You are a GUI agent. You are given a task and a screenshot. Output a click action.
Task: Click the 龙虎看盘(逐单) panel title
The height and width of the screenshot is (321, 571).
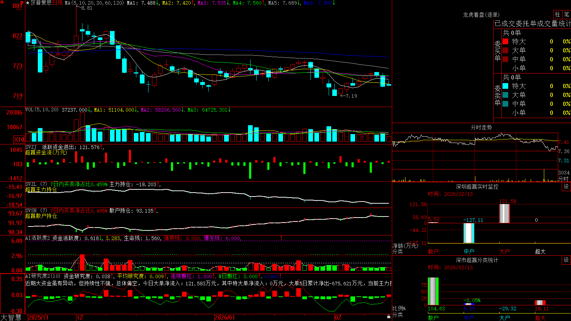click(481, 15)
